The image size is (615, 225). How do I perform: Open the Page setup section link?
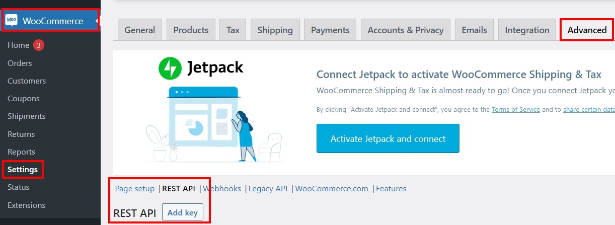click(x=135, y=189)
